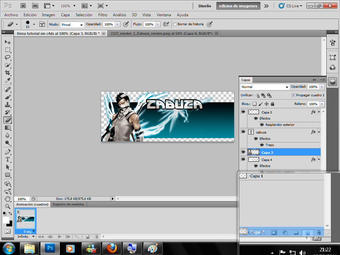Enable Borrar de historia checkbox
Screen dimensions: 340x255
pyautogui.click(x=175, y=24)
